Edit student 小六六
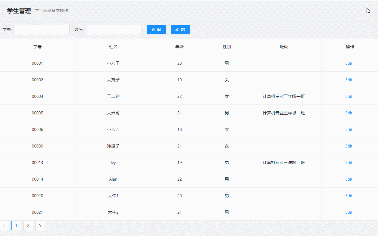 (349, 129)
